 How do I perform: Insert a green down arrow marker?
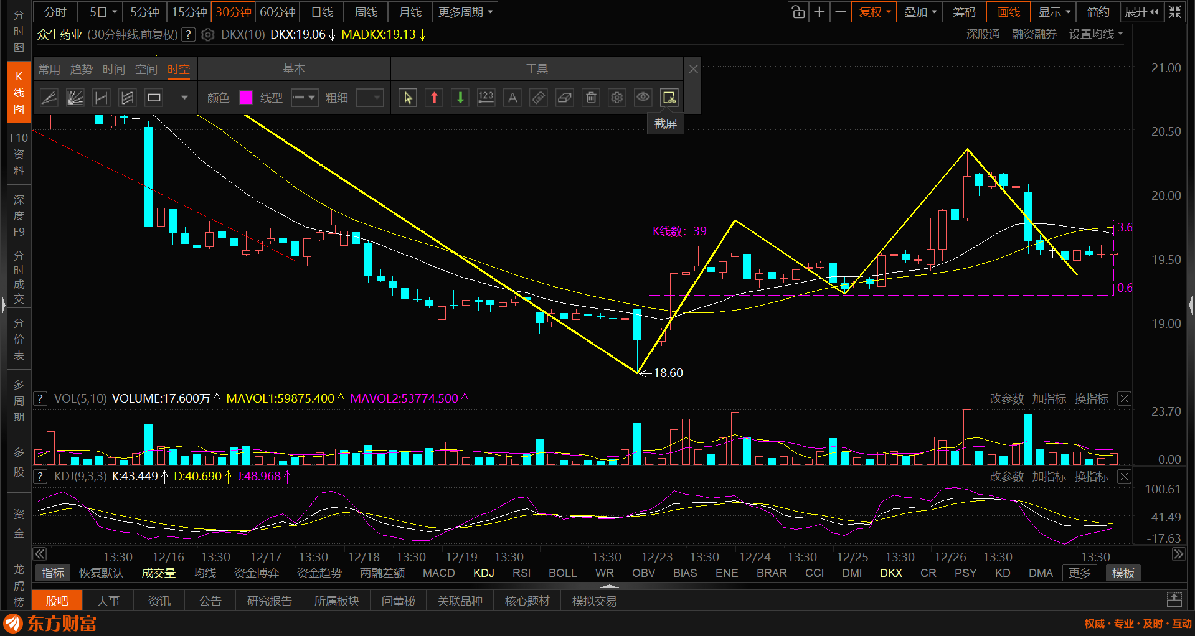[x=460, y=98]
